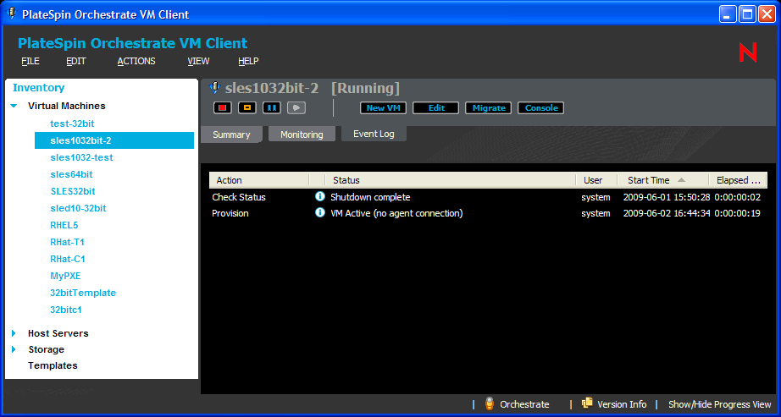Open Templates in inventory

pos(53,365)
